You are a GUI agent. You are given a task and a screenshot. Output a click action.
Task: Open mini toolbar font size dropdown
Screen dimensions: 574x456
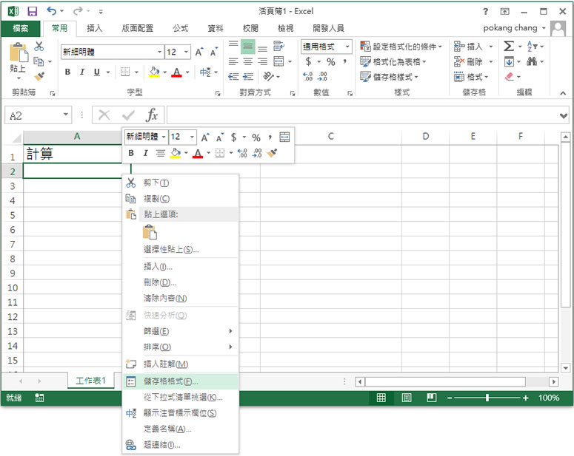point(192,137)
